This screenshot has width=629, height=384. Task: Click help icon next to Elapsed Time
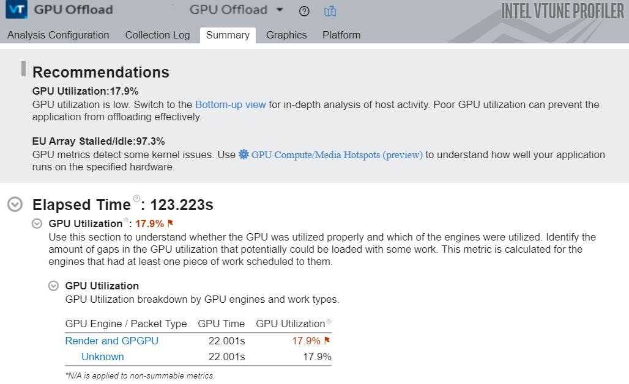[x=137, y=198]
